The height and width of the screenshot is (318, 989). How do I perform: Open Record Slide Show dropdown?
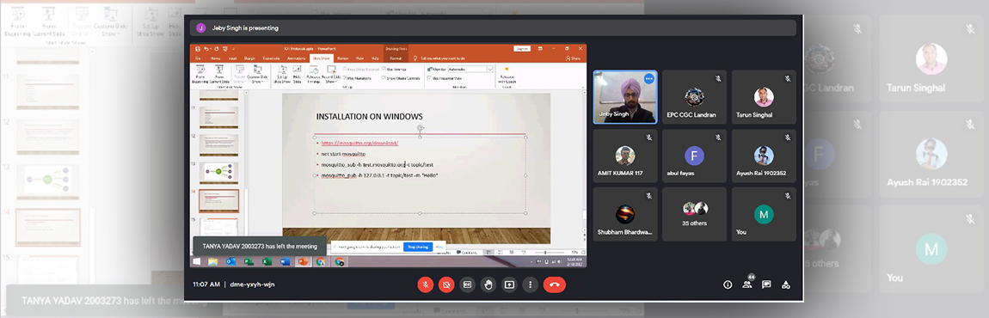pyautogui.click(x=331, y=74)
